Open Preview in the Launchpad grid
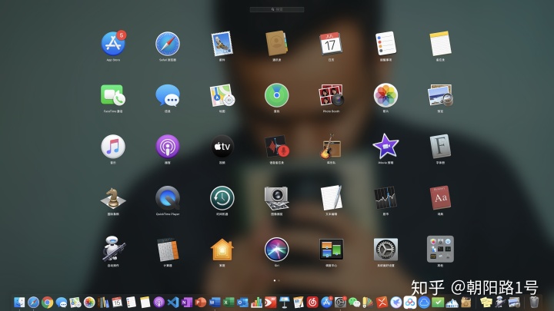 [x=440, y=95]
